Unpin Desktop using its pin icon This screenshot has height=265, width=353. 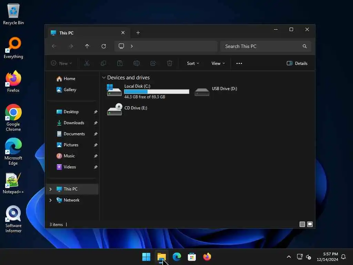point(96,112)
